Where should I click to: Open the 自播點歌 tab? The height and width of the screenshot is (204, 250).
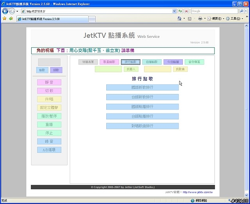coord(152,62)
